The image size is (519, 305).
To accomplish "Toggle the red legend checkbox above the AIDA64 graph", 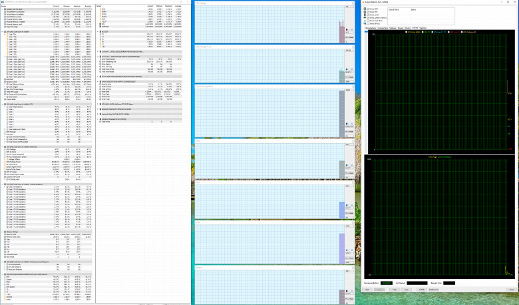I will (448, 32).
